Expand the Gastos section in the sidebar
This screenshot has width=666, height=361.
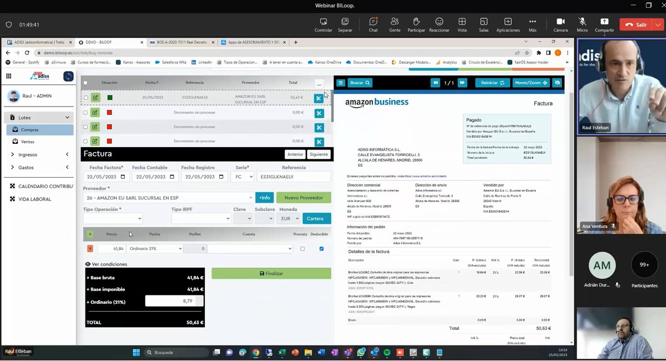39,167
